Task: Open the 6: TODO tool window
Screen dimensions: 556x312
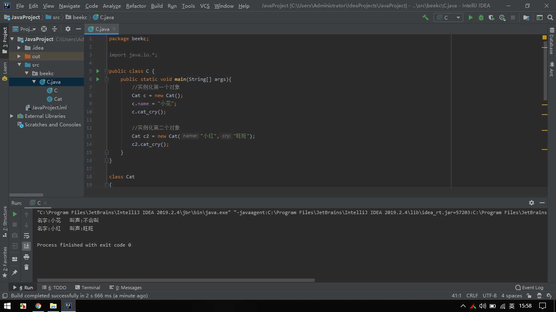Action: tap(55, 287)
